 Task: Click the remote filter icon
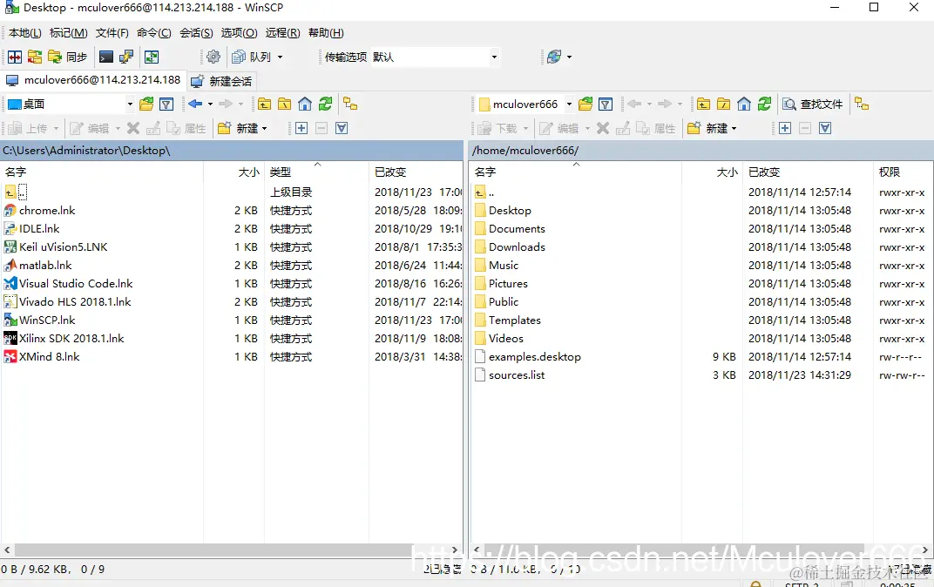click(606, 105)
